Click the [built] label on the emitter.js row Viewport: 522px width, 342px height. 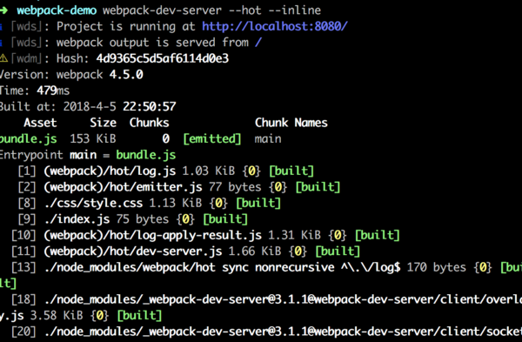(318, 187)
